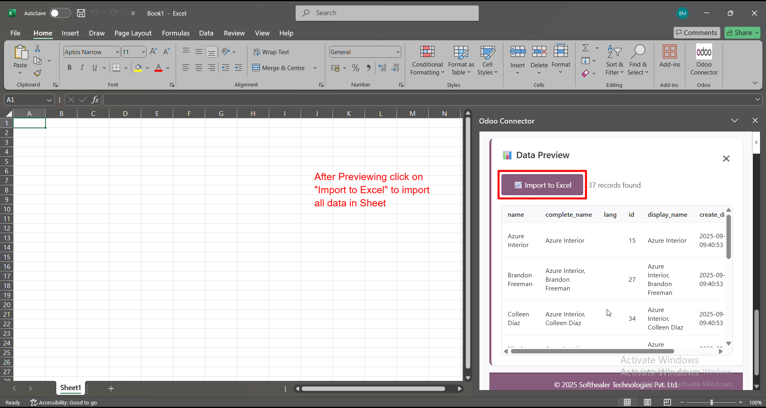Click the Format Painter brush icon

pyautogui.click(x=38, y=73)
